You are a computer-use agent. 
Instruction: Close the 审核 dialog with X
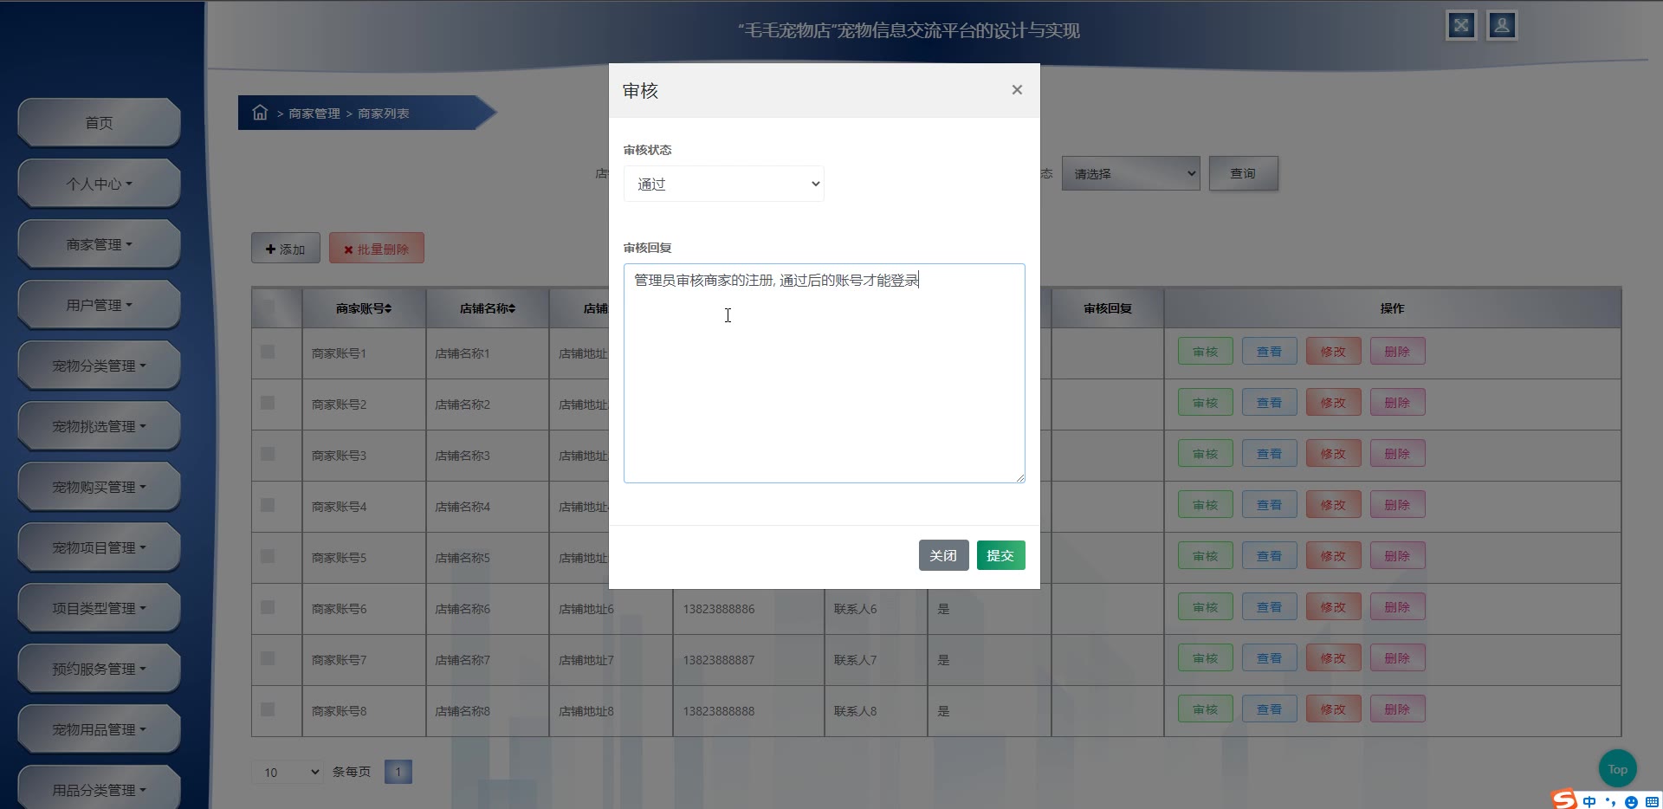(1017, 90)
